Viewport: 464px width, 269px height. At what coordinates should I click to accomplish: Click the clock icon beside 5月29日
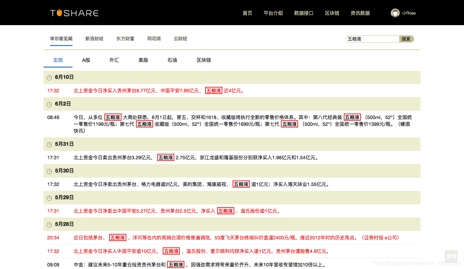coord(49,198)
